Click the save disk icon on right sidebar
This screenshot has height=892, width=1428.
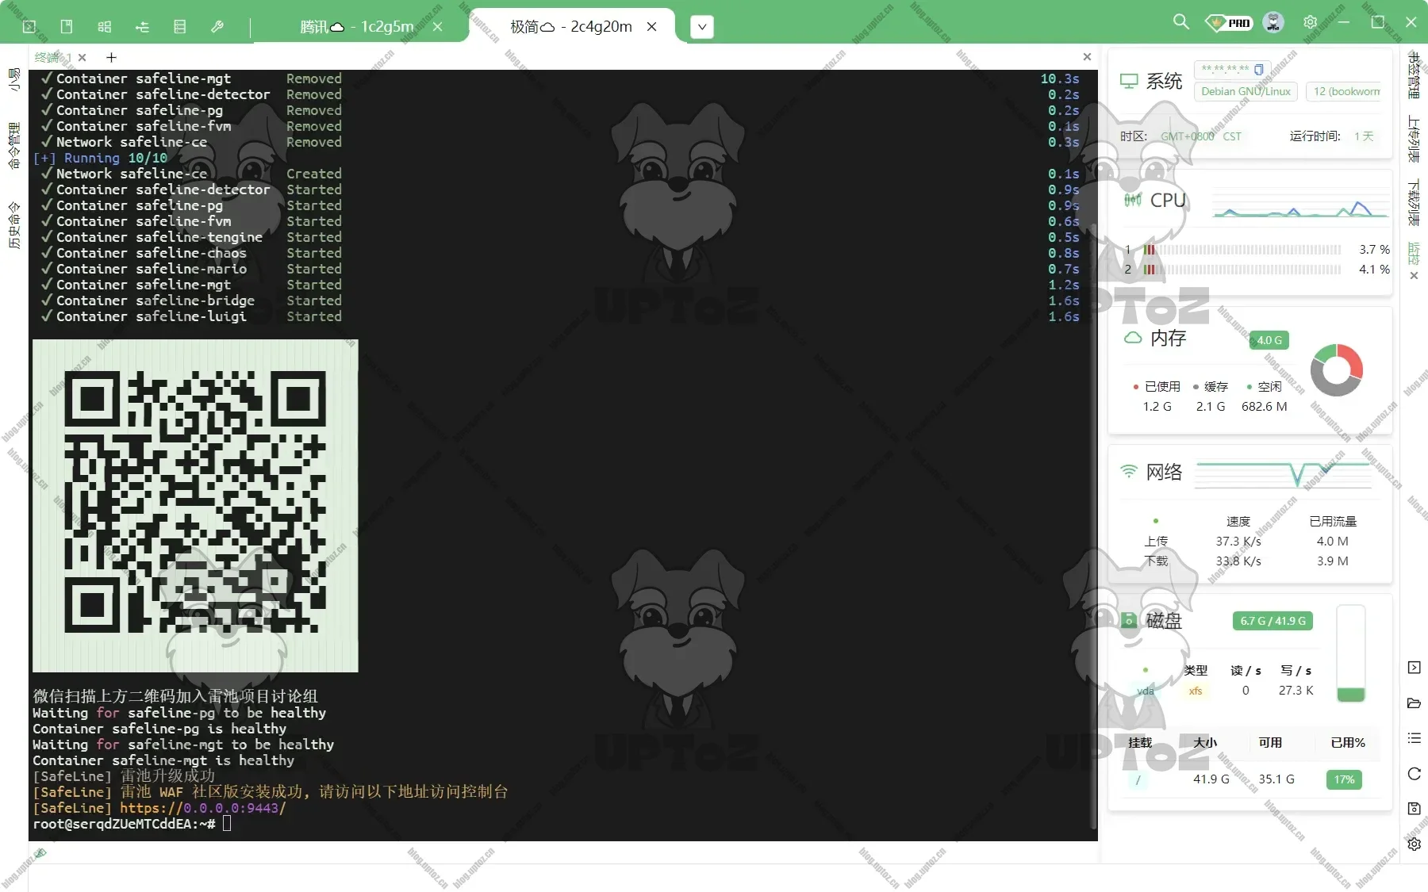pos(1414,809)
